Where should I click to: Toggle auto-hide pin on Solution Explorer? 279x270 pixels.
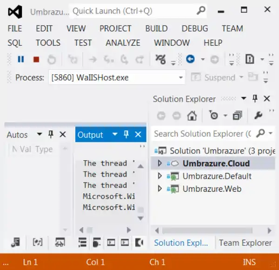(x=255, y=98)
